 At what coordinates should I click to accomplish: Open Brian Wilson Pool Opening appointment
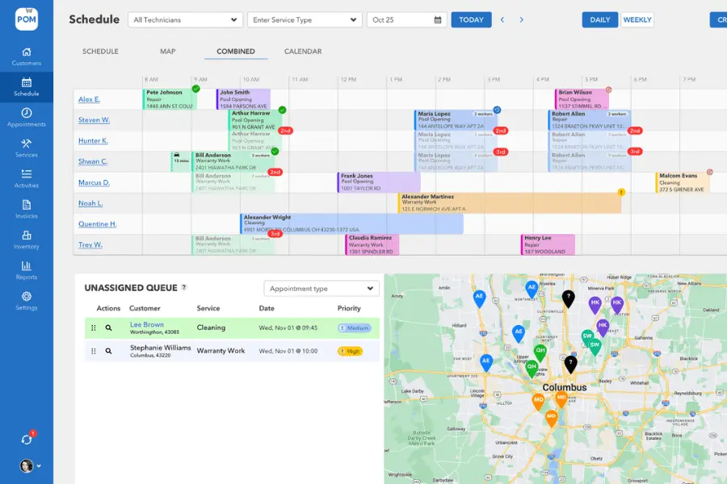582,99
